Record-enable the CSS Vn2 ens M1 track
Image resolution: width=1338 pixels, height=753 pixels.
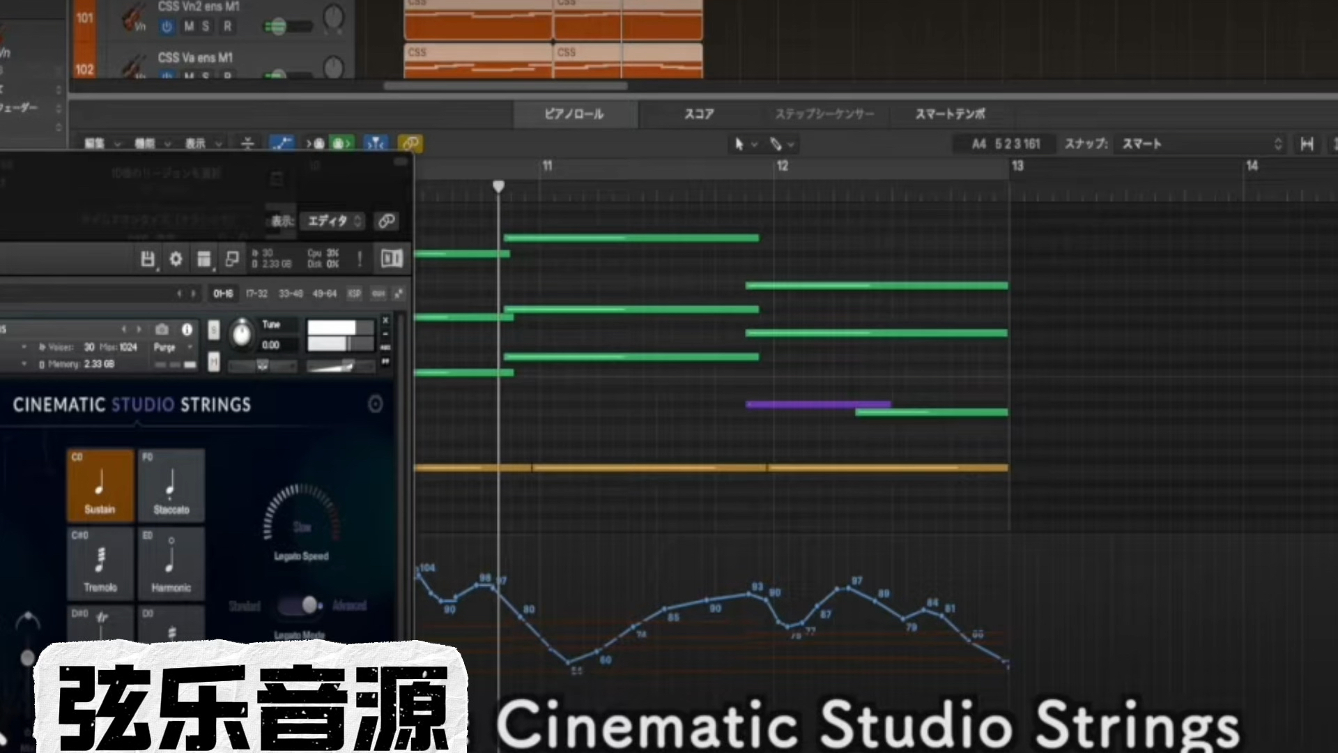coord(227,26)
